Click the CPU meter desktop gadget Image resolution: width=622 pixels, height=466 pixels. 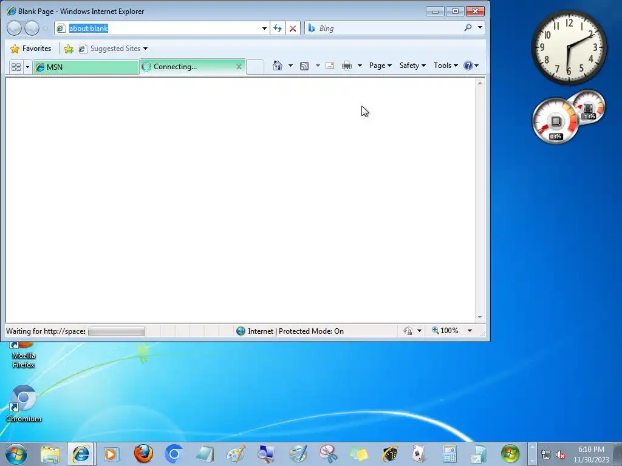click(x=556, y=121)
